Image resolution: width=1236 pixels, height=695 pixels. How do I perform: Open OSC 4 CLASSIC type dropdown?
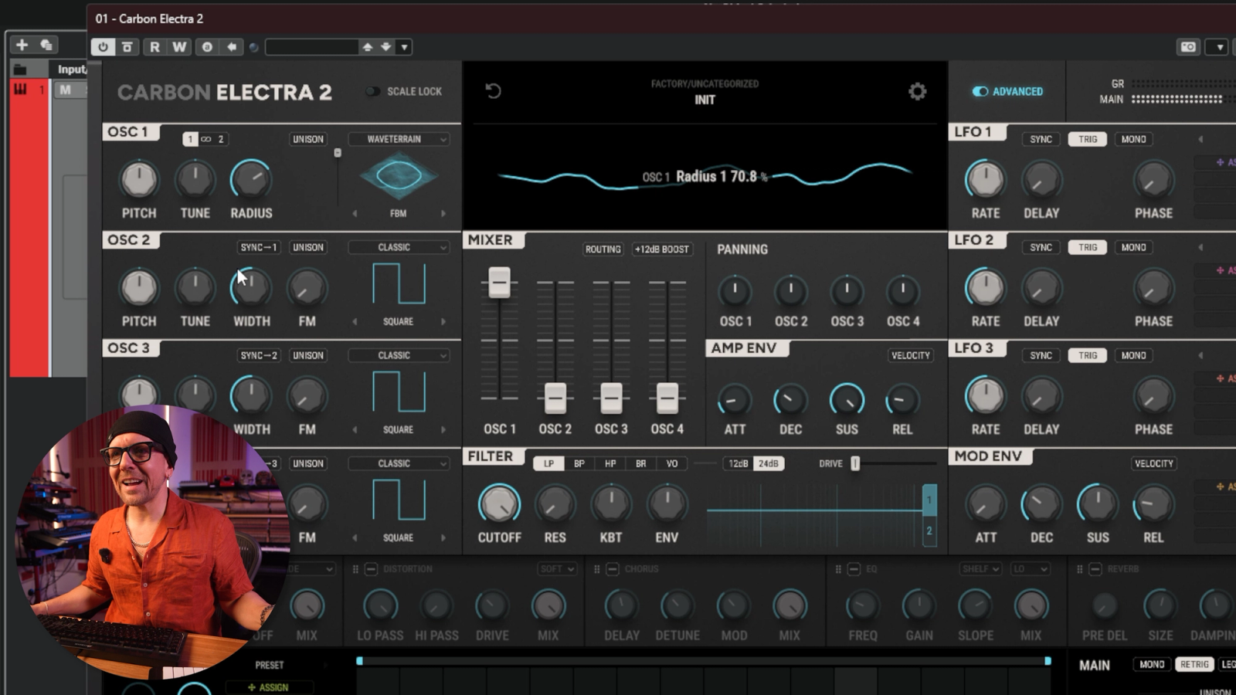(399, 463)
